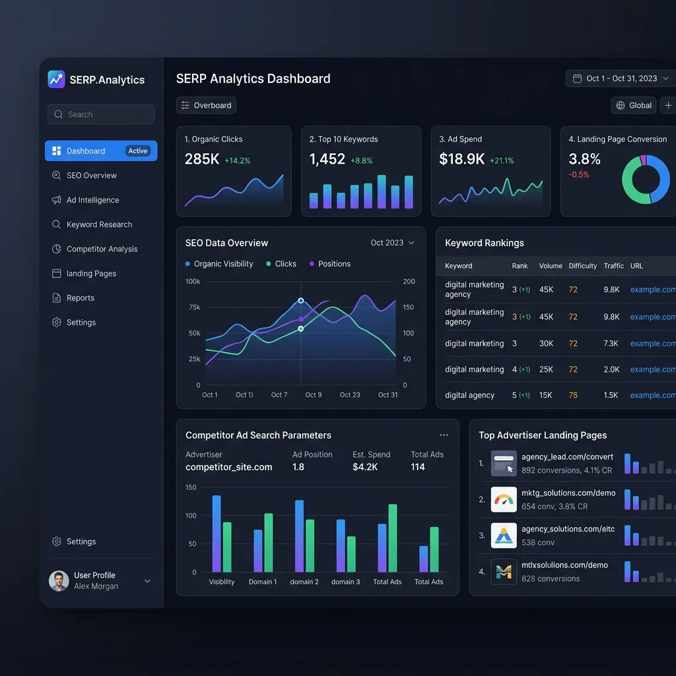Click the mtixsolulions.com M logo thumbnail
This screenshot has width=676, height=676.
(x=504, y=572)
